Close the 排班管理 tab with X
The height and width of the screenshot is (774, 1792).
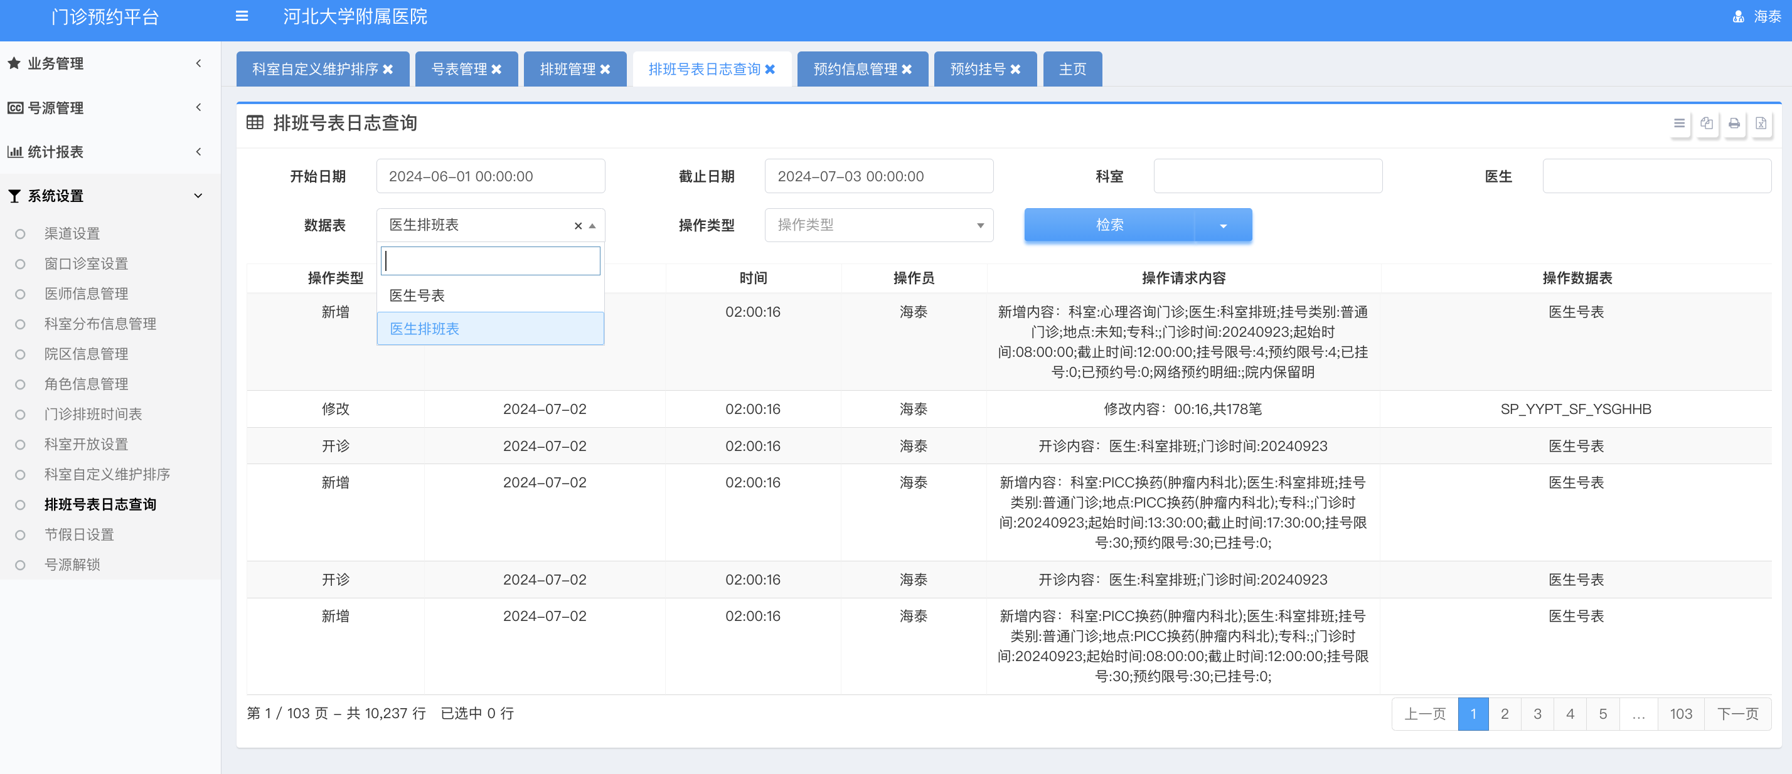(x=605, y=70)
